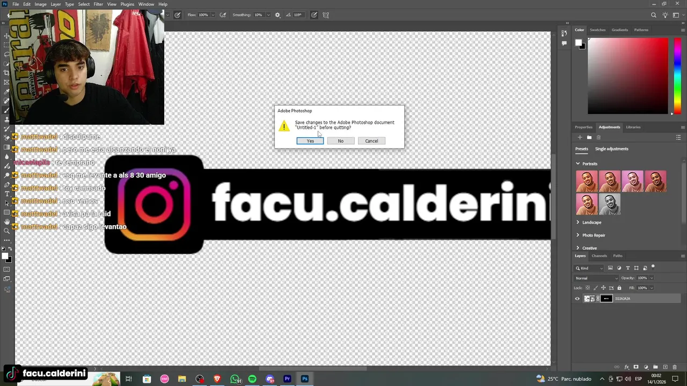Open the layer Kind filter dropdown
This screenshot has height=386, width=687.
[x=589, y=268]
